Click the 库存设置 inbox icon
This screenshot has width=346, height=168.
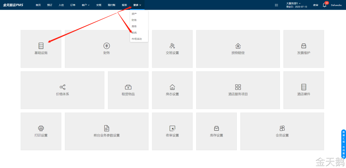click(216, 128)
